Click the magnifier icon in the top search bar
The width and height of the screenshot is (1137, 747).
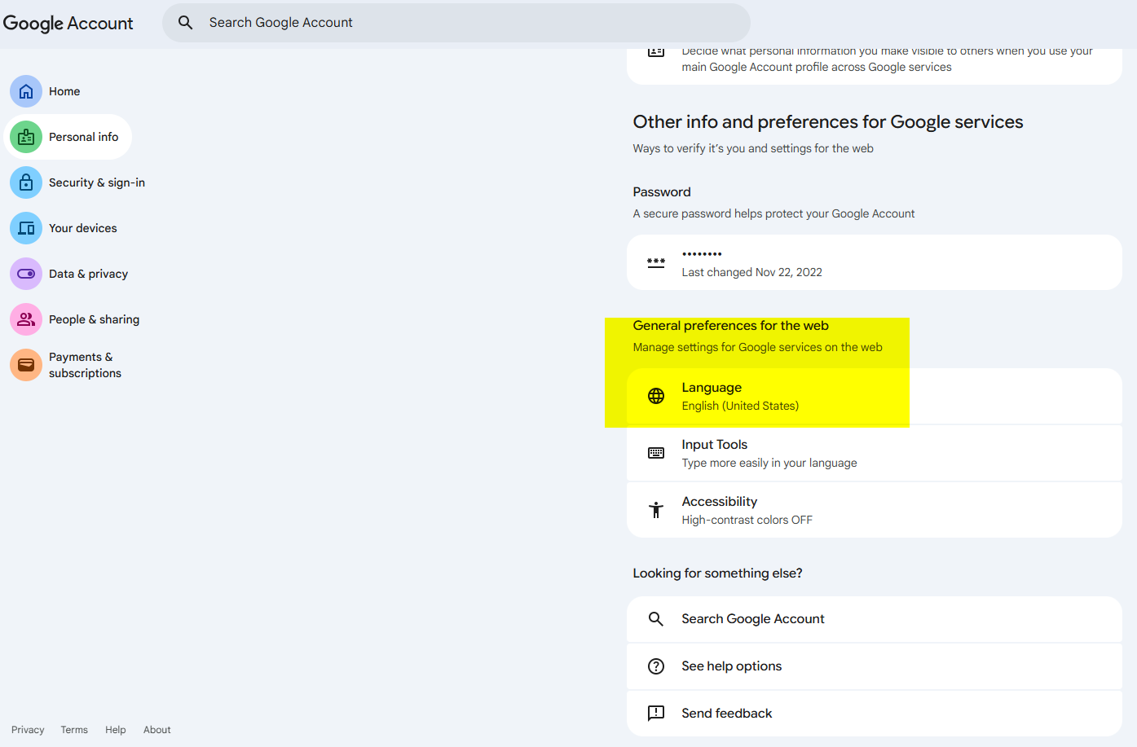click(186, 22)
